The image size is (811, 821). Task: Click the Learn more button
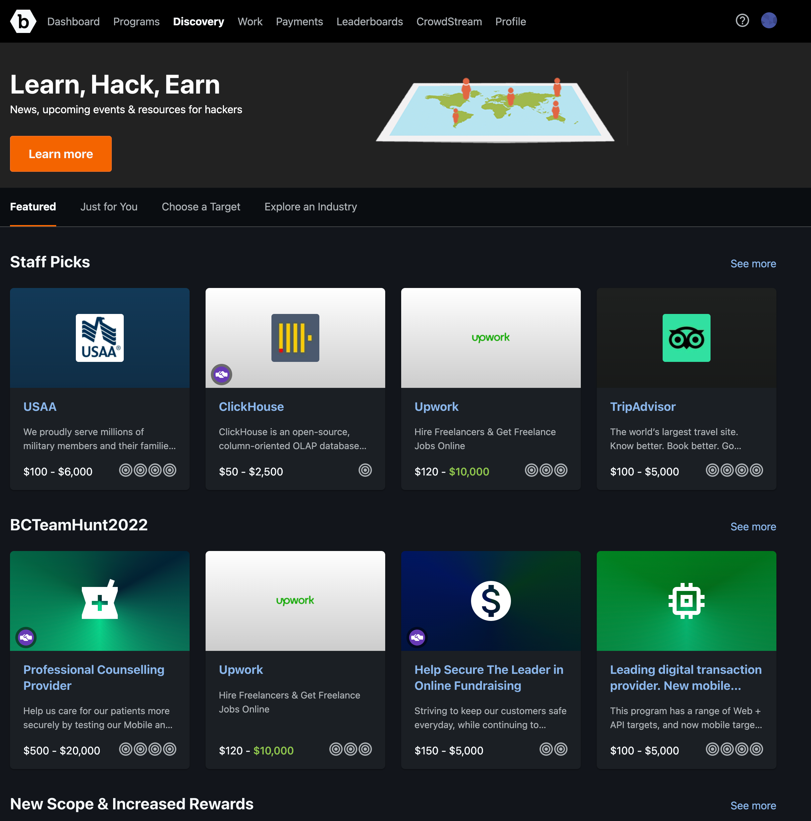pyautogui.click(x=61, y=154)
